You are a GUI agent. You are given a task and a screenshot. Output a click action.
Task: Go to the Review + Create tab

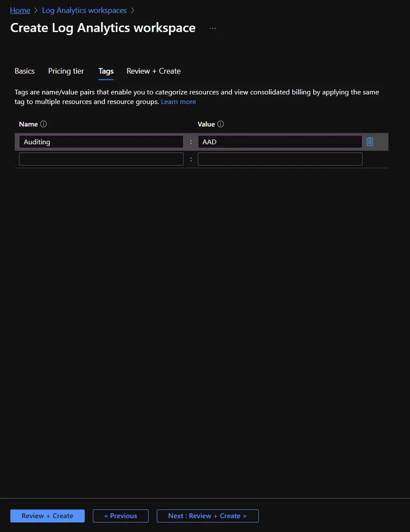[x=153, y=71]
